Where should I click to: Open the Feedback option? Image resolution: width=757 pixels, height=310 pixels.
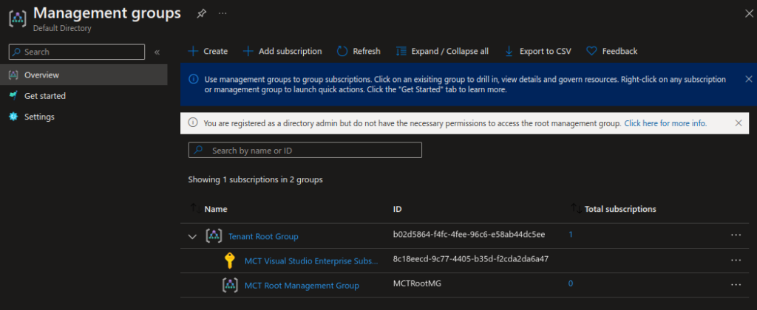[x=611, y=51]
